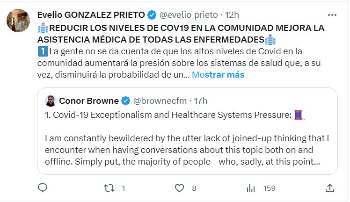Expand tweet with 'Mostrar más'
Viewport: 350px width, 202px height.
(218, 74)
